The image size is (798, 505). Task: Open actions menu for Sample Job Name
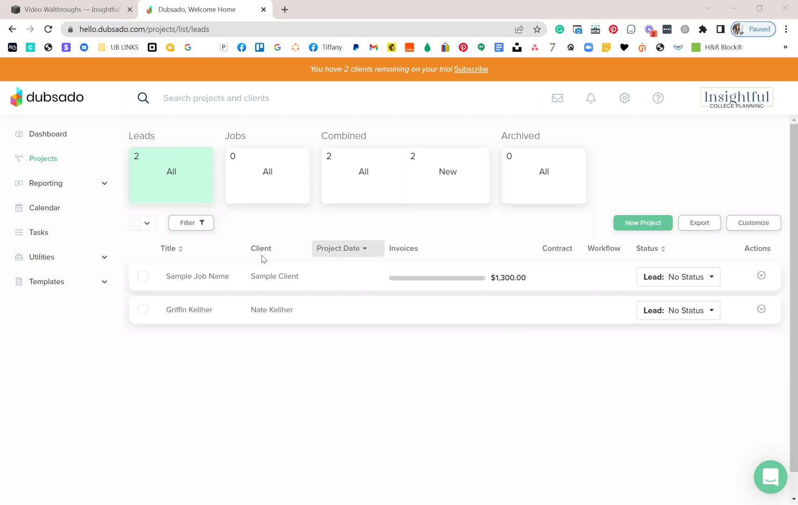click(x=762, y=275)
